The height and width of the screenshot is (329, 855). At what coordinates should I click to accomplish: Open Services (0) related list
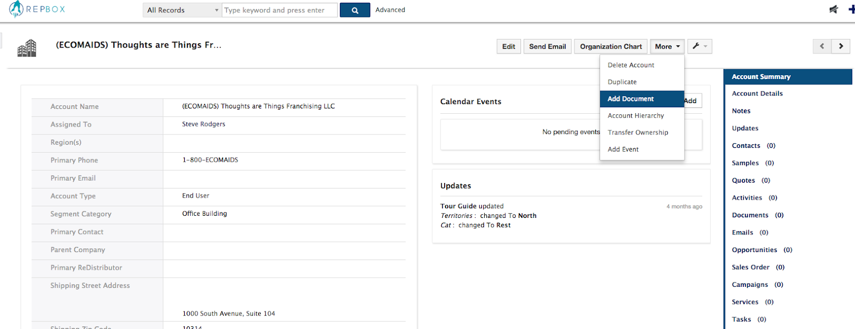tap(752, 302)
